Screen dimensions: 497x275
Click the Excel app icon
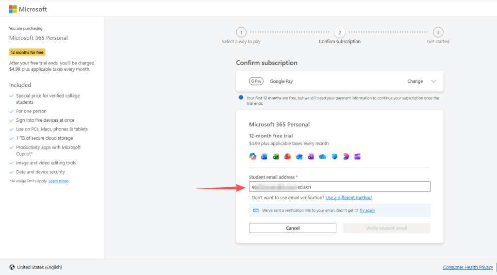(276, 156)
